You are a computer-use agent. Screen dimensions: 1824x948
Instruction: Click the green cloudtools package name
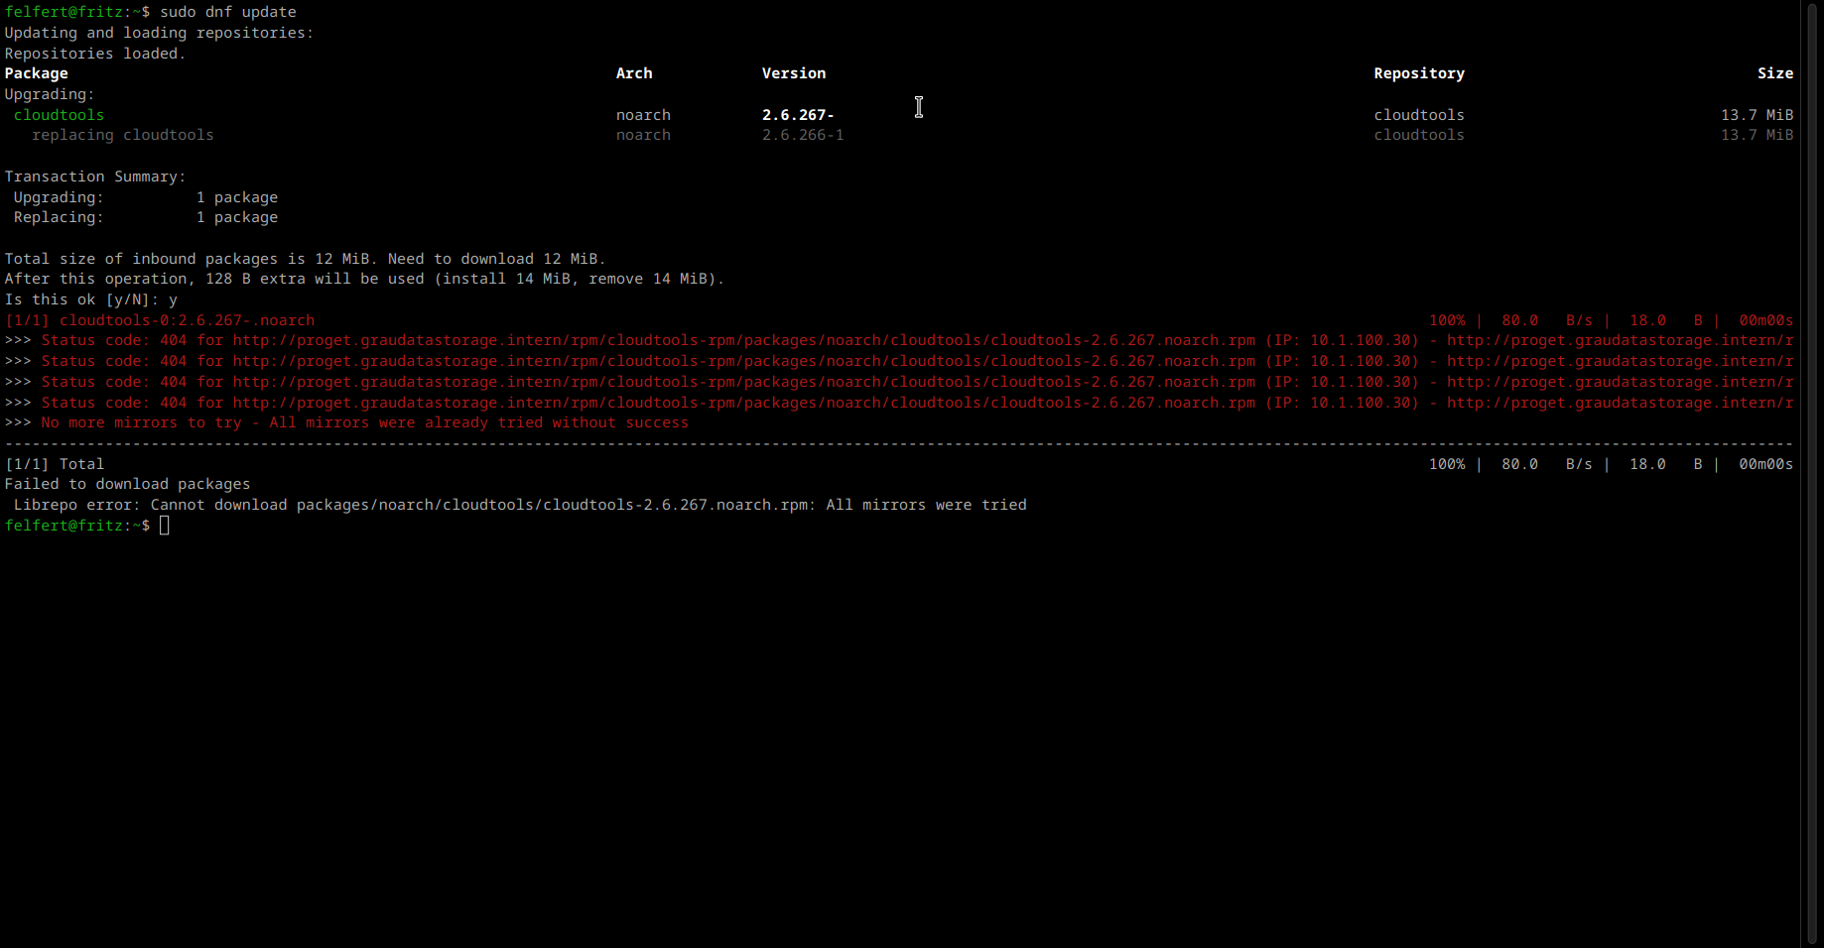tap(59, 115)
